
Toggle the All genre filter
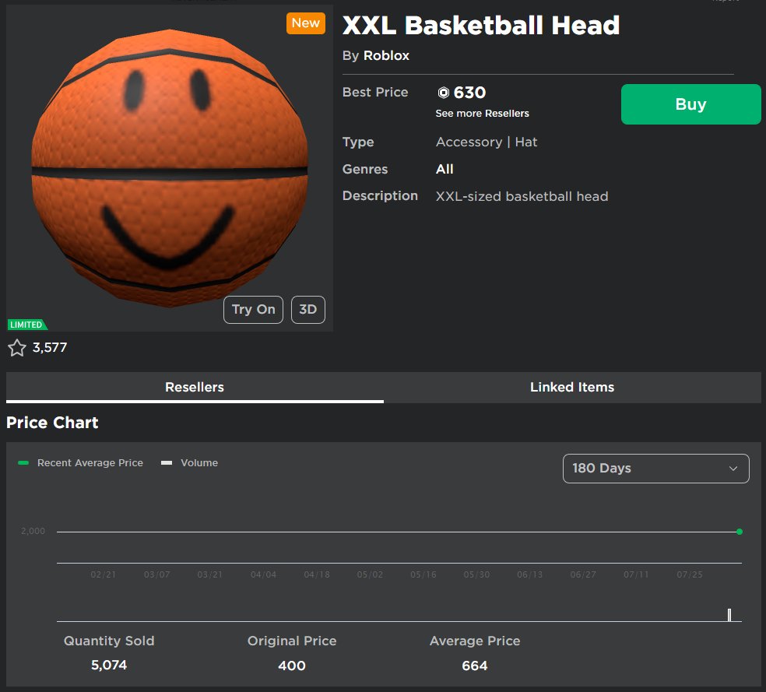[x=444, y=169]
